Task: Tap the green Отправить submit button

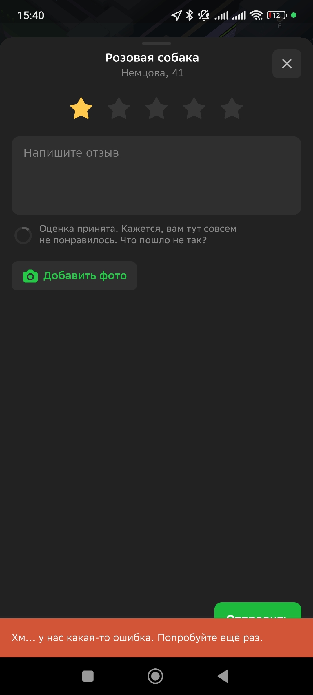Action: tap(258, 610)
